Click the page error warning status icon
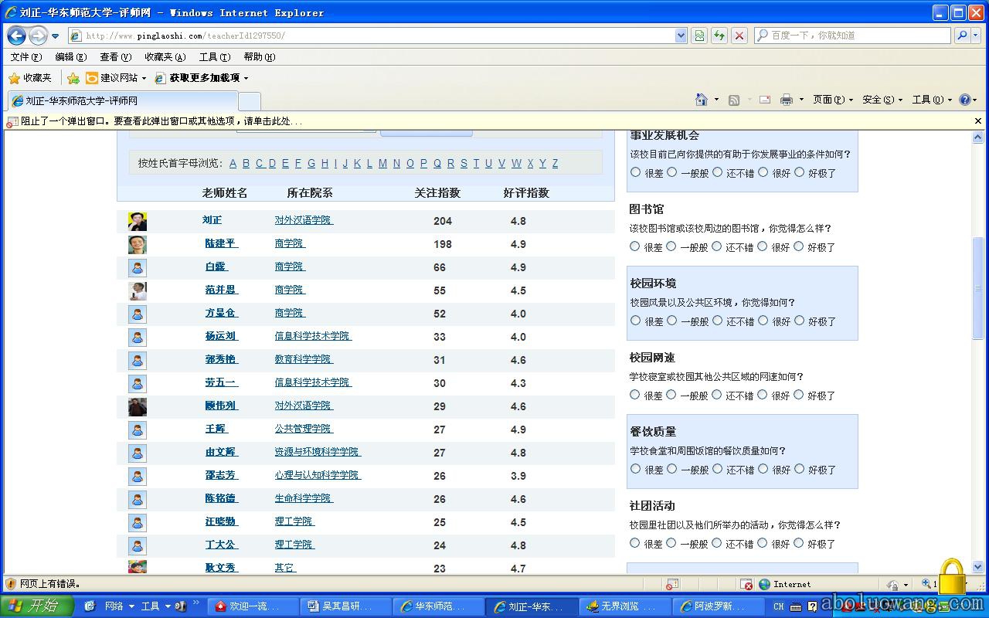 tap(11, 584)
